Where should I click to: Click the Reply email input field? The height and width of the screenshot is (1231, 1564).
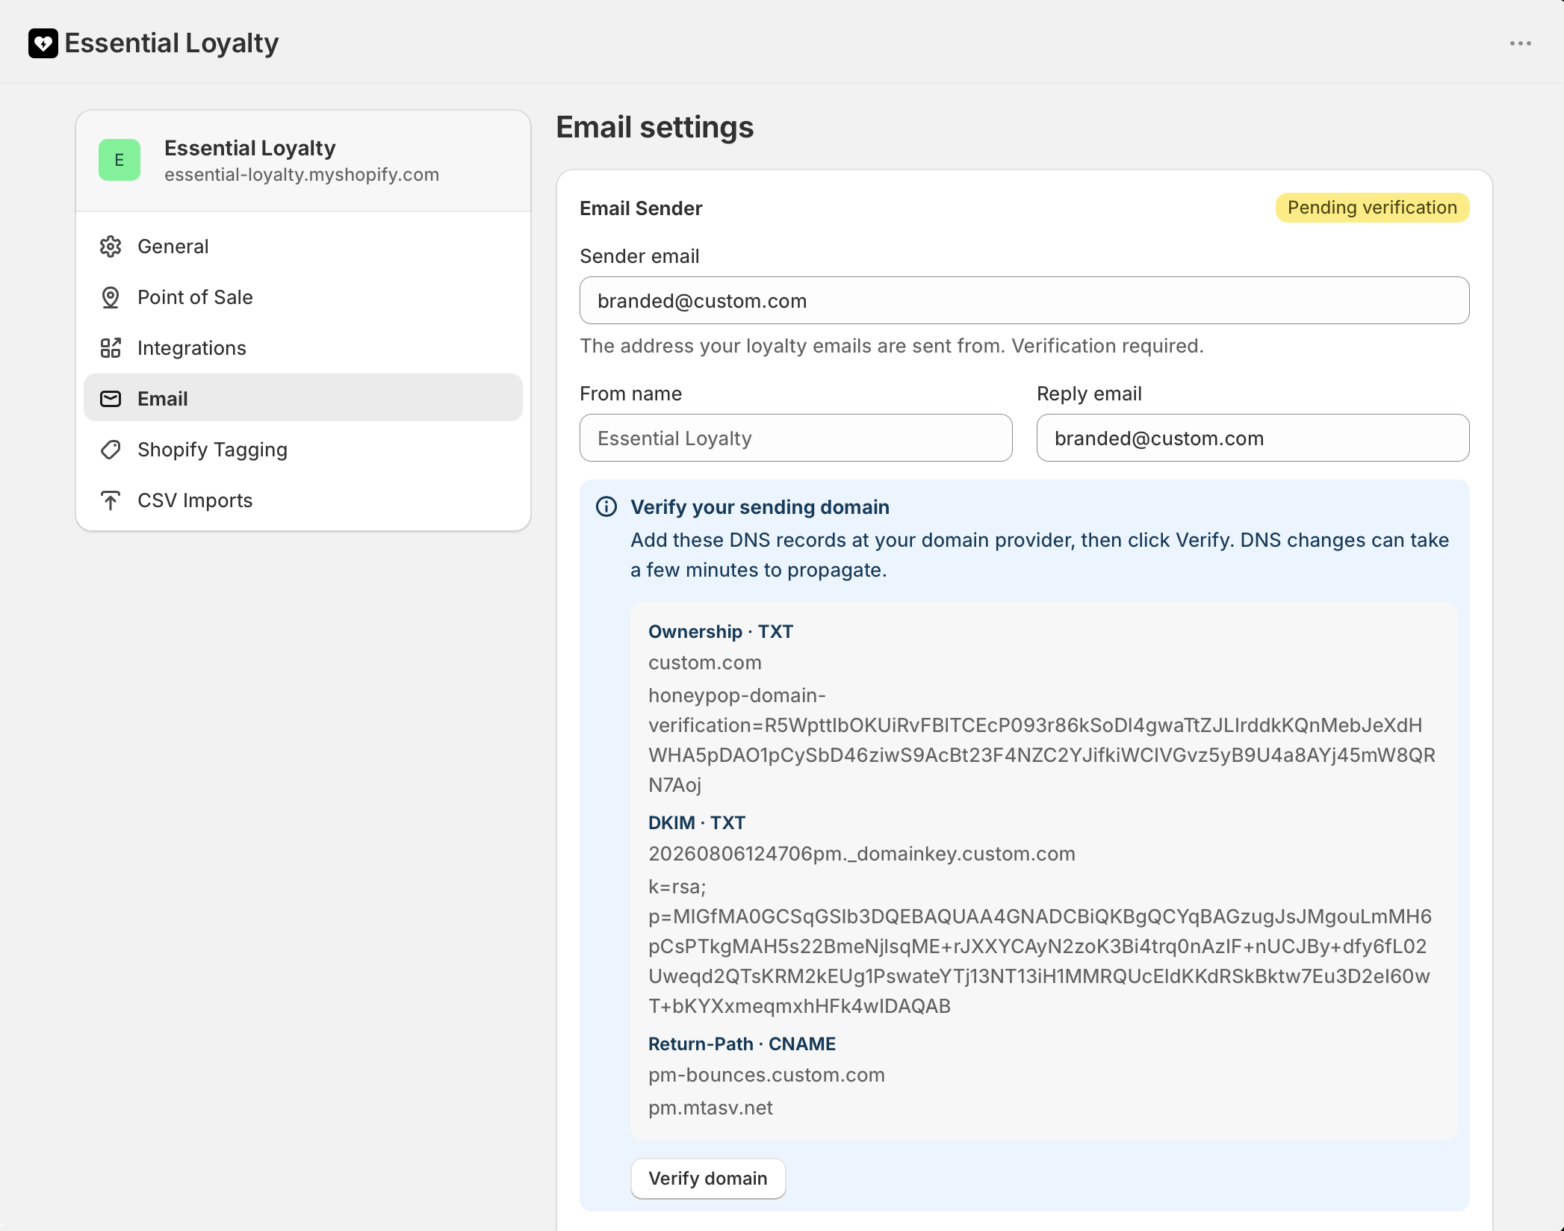pyautogui.click(x=1253, y=438)
